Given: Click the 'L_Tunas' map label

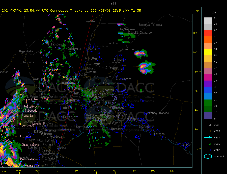Looking at the screenshot, I should tap(25, 136).
